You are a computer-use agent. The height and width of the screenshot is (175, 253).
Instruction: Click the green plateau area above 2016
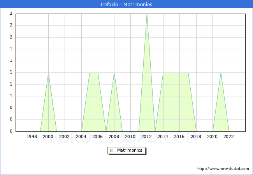point(179,101)
